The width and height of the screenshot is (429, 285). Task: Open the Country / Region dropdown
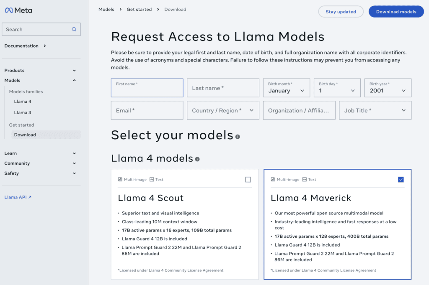pyautogui.click(x=223, y=110)
